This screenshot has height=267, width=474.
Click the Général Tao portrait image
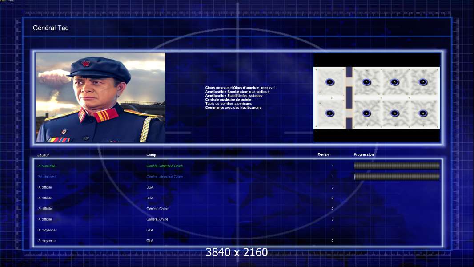(x=100, y=97)
